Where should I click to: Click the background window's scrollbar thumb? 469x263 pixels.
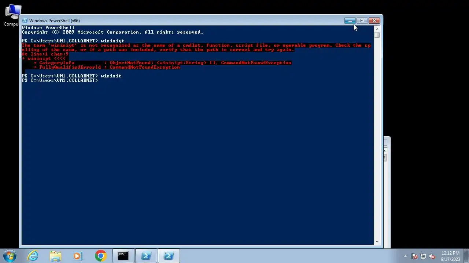click(385, 158)
